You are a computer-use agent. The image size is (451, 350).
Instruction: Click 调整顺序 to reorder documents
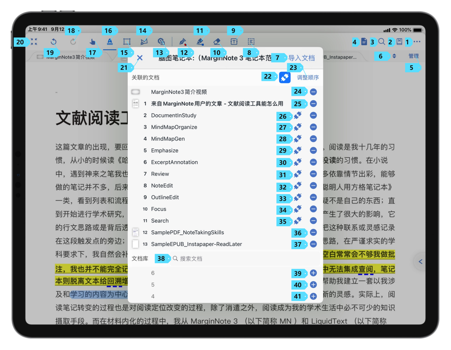(x=308, y=77)
